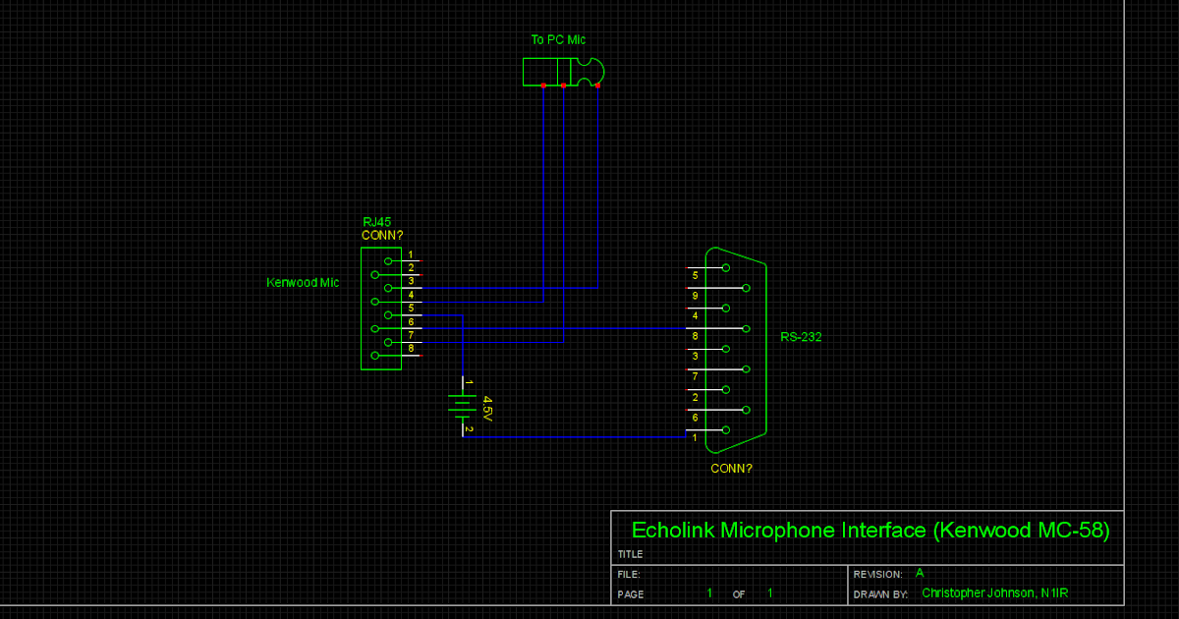This screenshot has width=1179, height=619.
Task: Click the 'CONN?' label below the DB9 connector
Action: [732, 468]
